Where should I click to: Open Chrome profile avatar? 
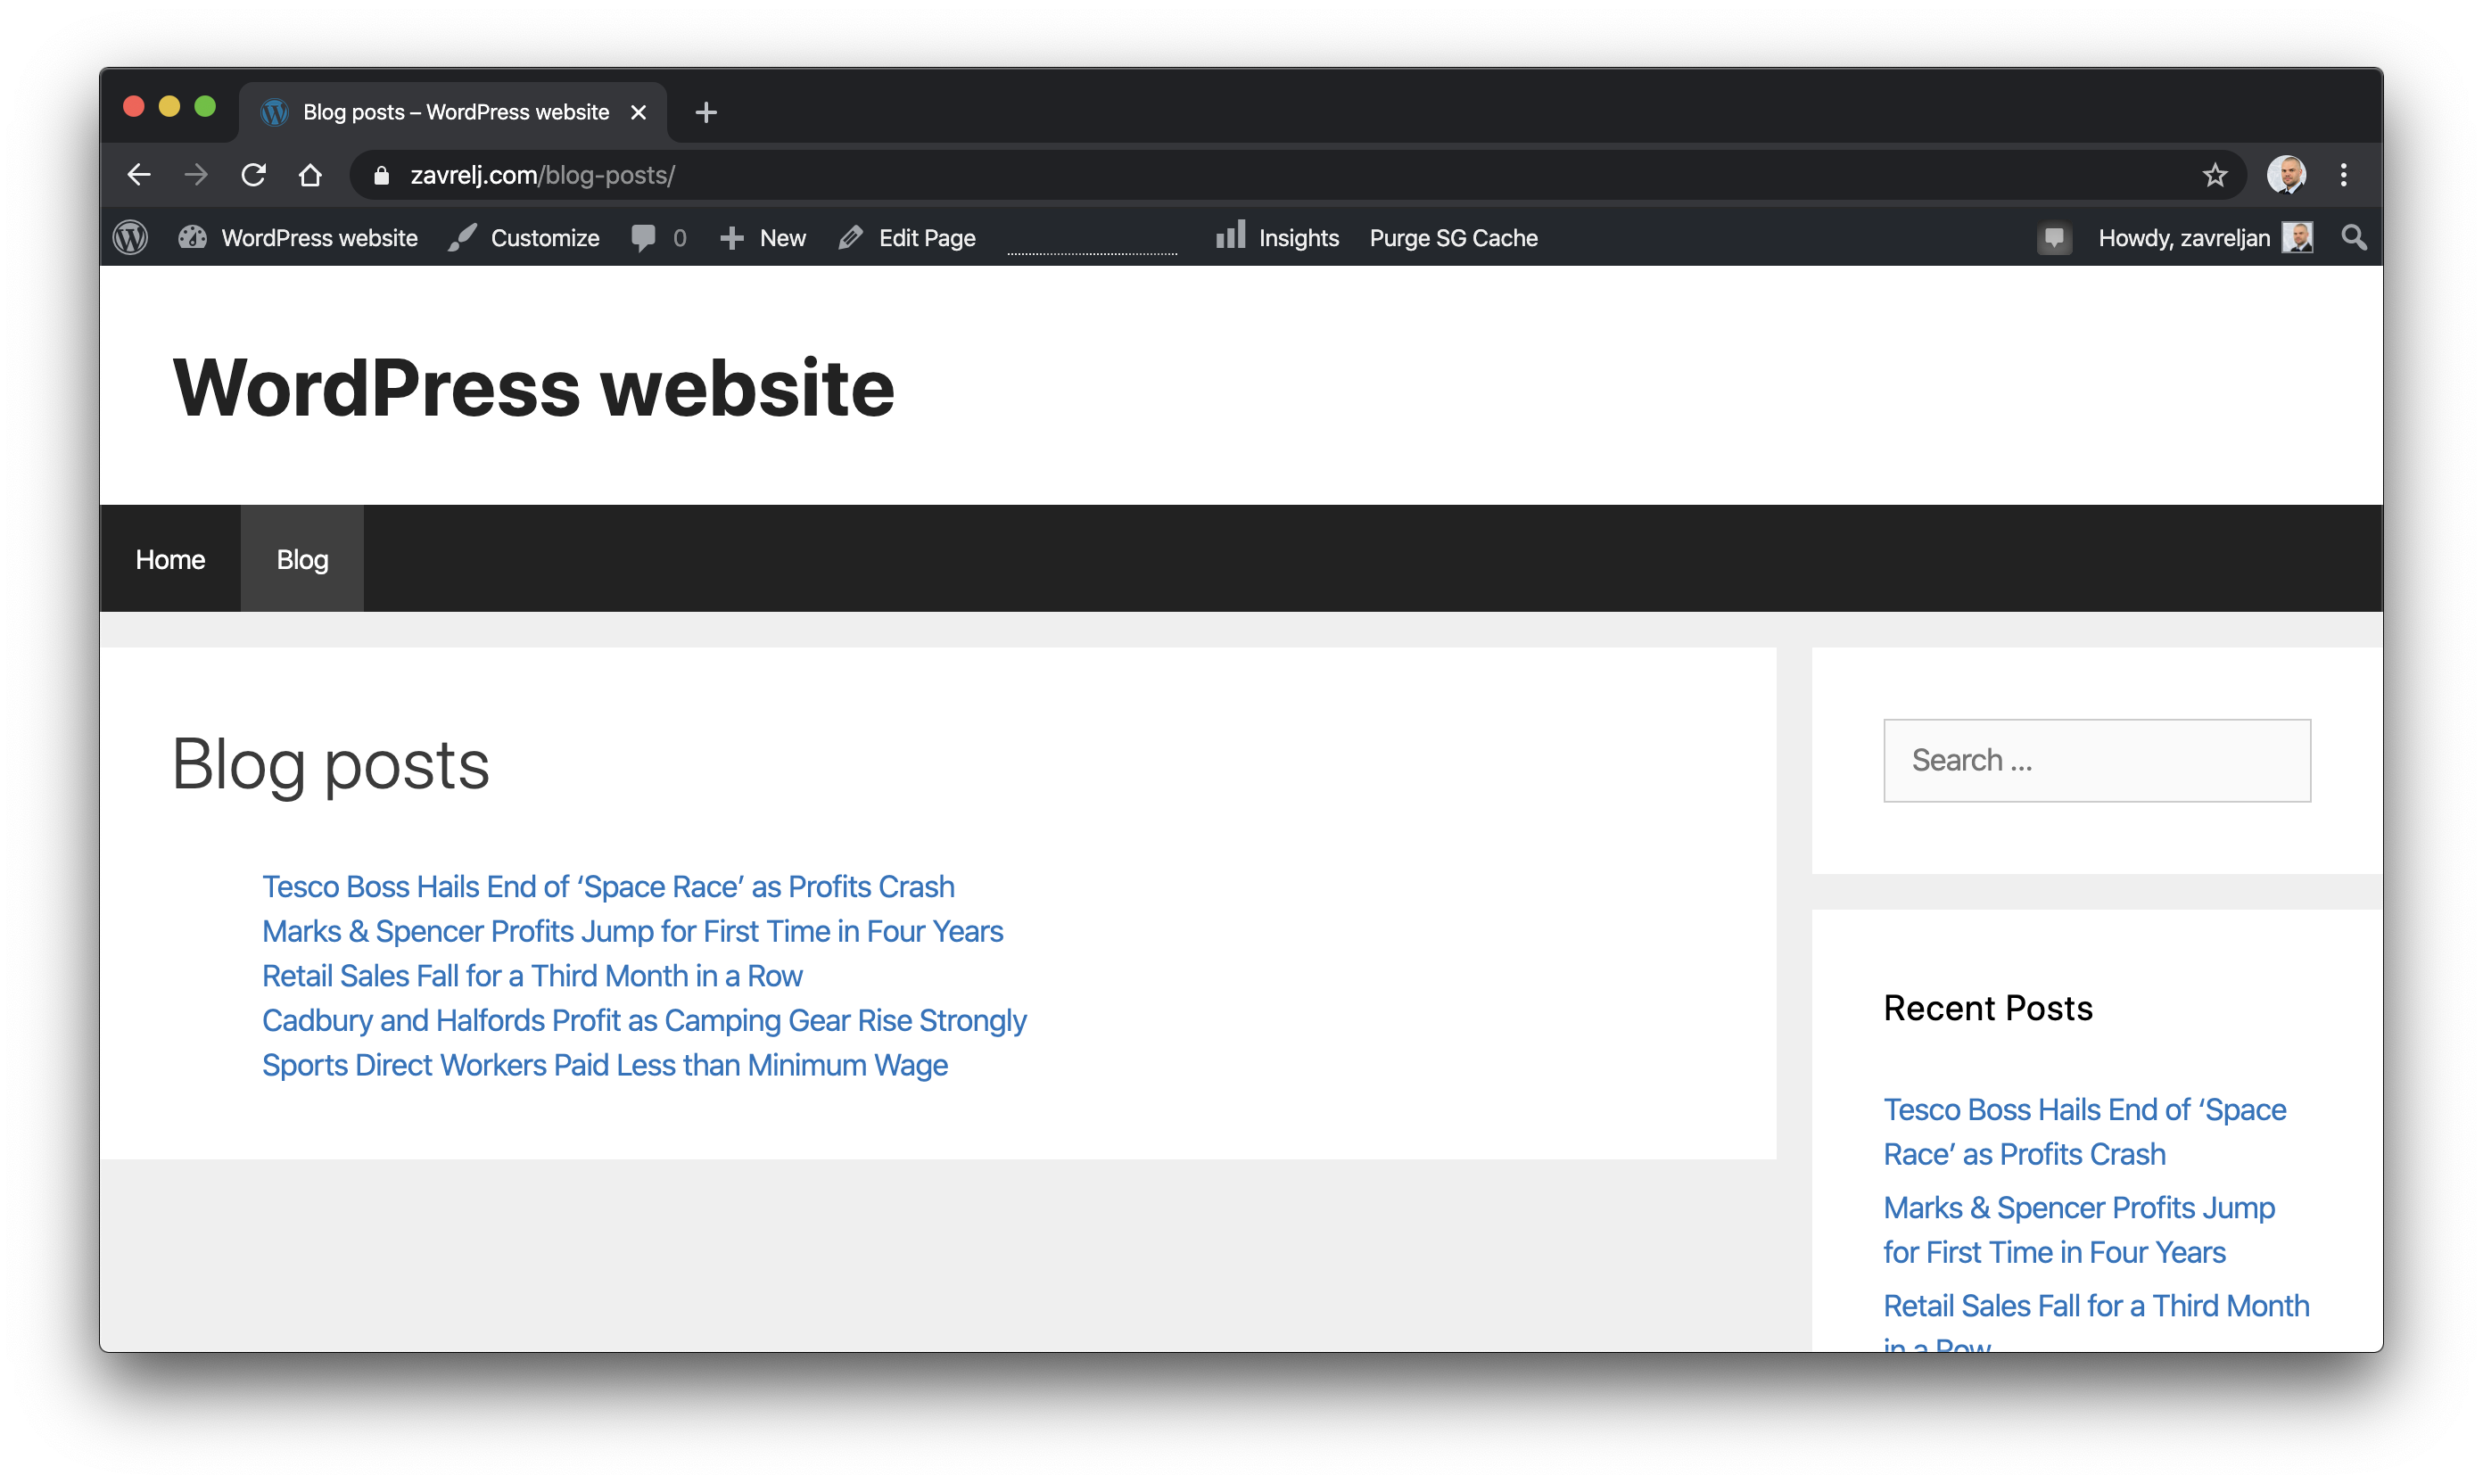click(2285, 175)
